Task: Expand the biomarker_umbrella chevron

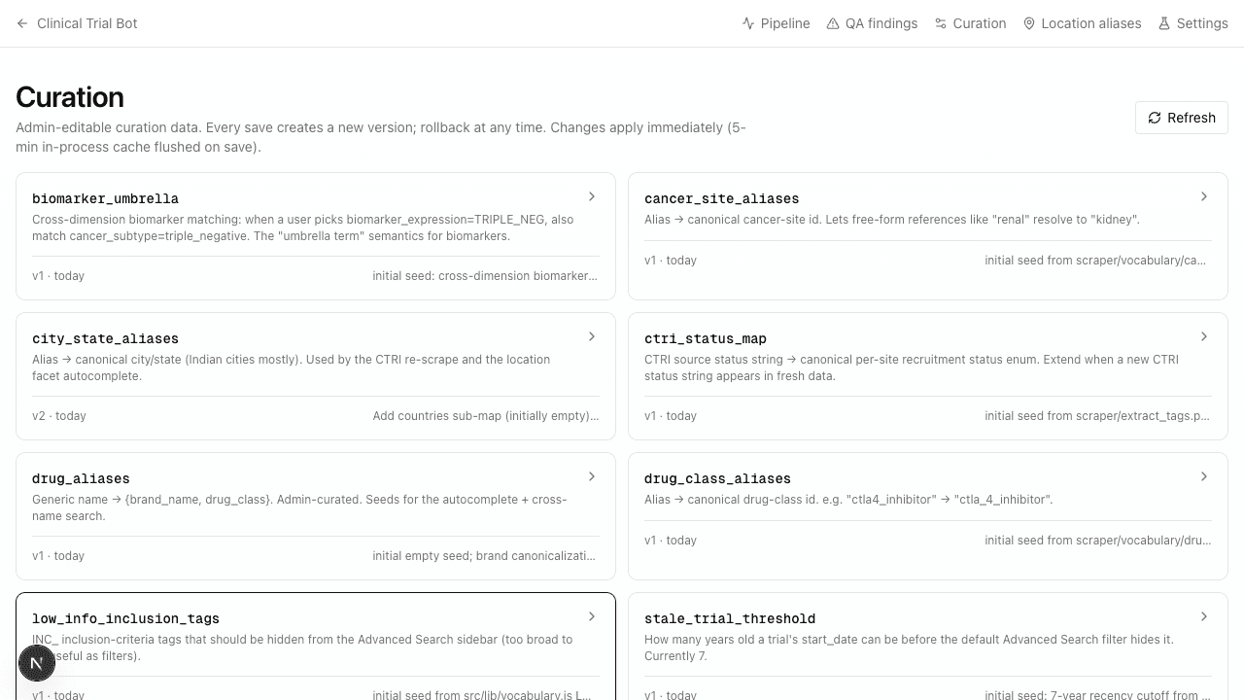Action: (592, 196)
